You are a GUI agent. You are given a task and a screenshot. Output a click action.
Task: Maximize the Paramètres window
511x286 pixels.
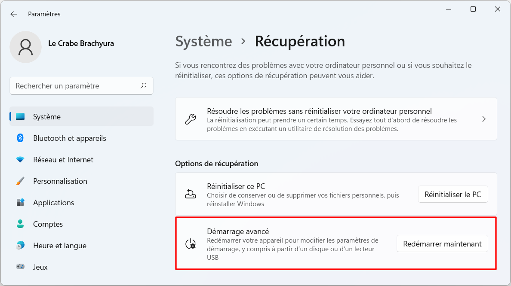click(473, 9)
